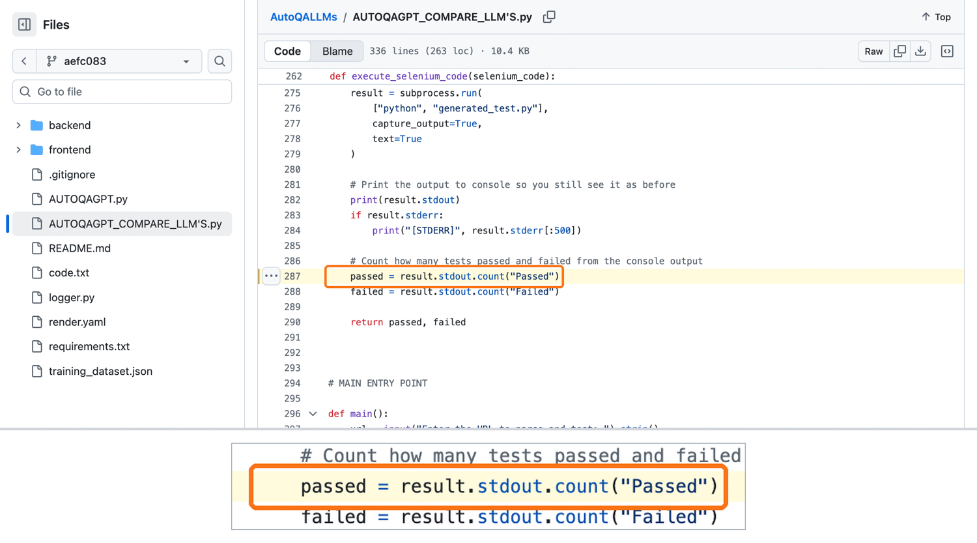
Task: Click the '# MAIN ENTRY POINT' comment
Action: 378,383
